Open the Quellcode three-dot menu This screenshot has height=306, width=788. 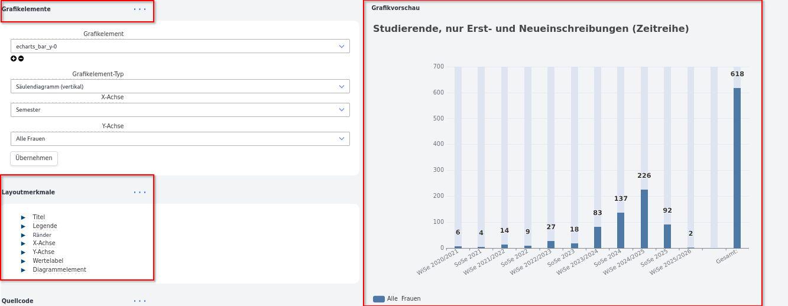(140, 301)
